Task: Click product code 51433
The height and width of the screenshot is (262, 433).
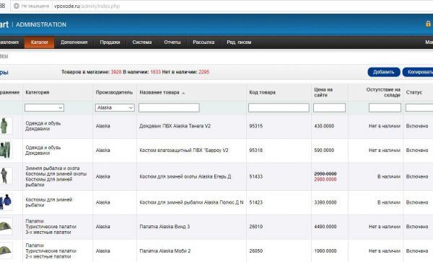Action: coord(256,176)
